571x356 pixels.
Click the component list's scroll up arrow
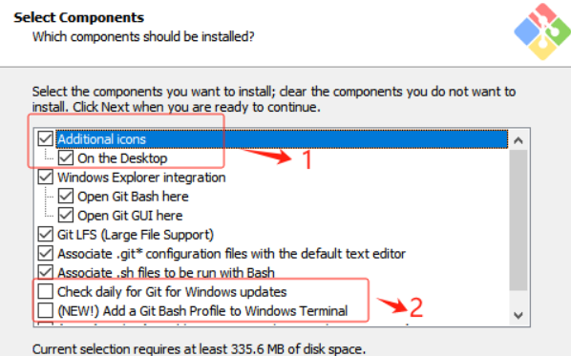coord(518,140)
